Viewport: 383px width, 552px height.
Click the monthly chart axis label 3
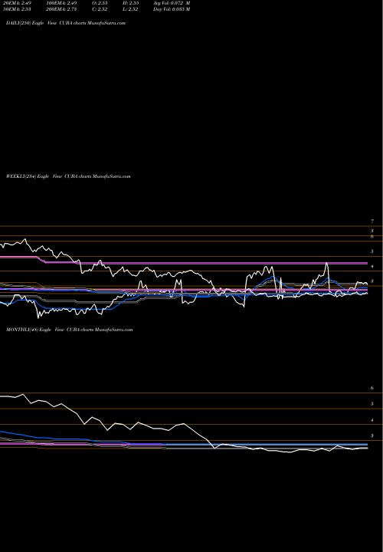point(372,435)
